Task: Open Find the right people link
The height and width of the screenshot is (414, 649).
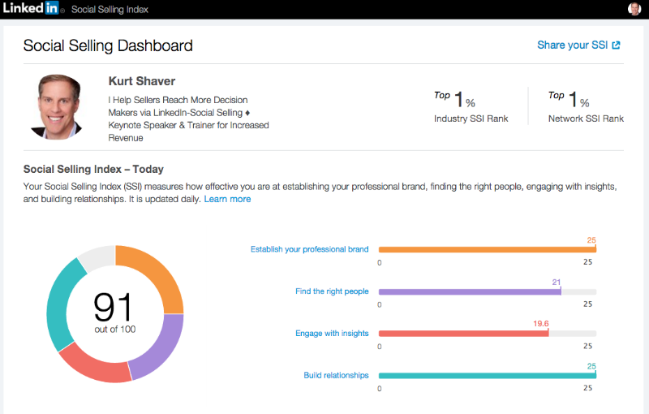Action: click(x=332, y=291)
